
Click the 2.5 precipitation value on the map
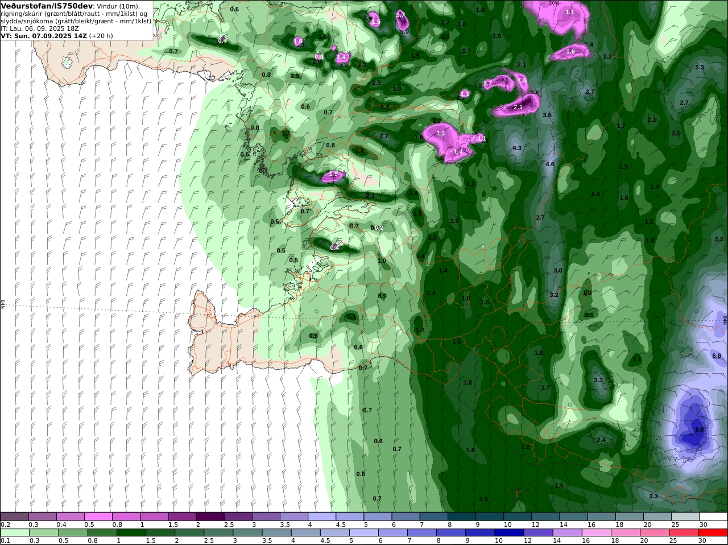(x=376, y=82)
